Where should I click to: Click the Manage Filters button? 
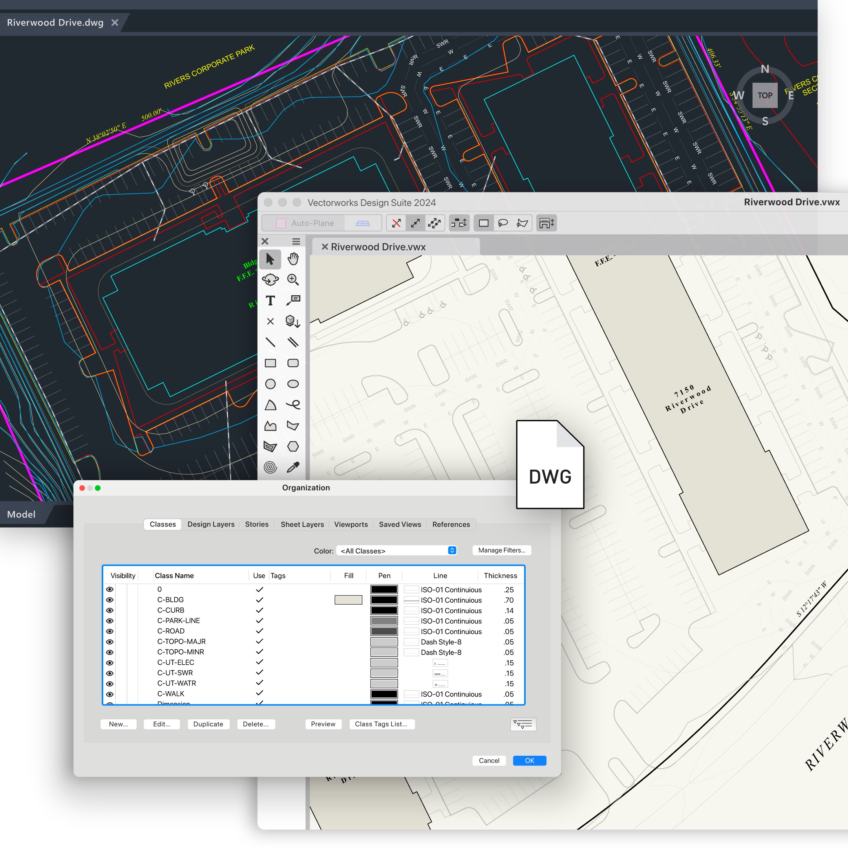pos(502,550)
